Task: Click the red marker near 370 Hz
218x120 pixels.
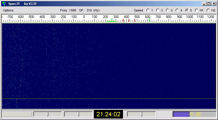Action: click(123, 20)
